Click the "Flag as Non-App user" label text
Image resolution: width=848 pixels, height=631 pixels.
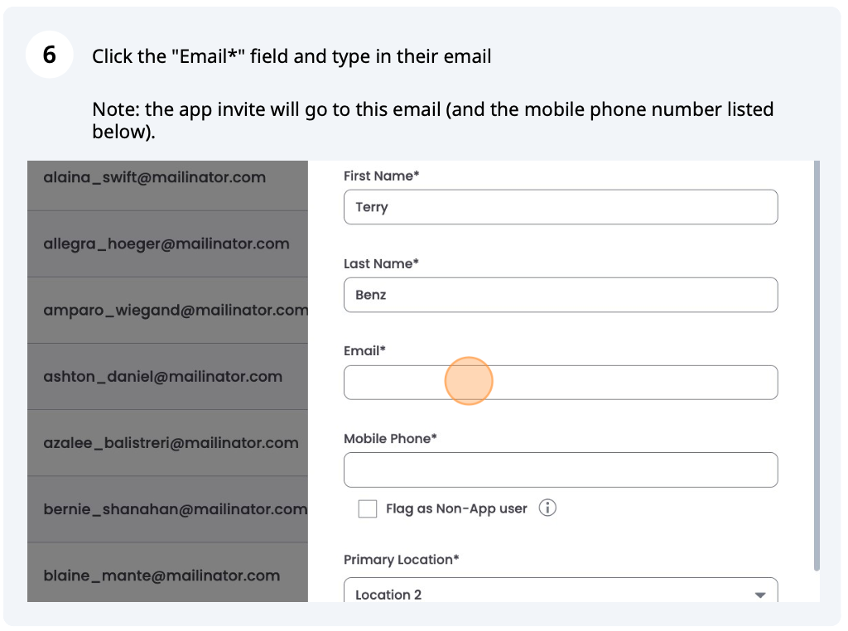coord(456,509)
